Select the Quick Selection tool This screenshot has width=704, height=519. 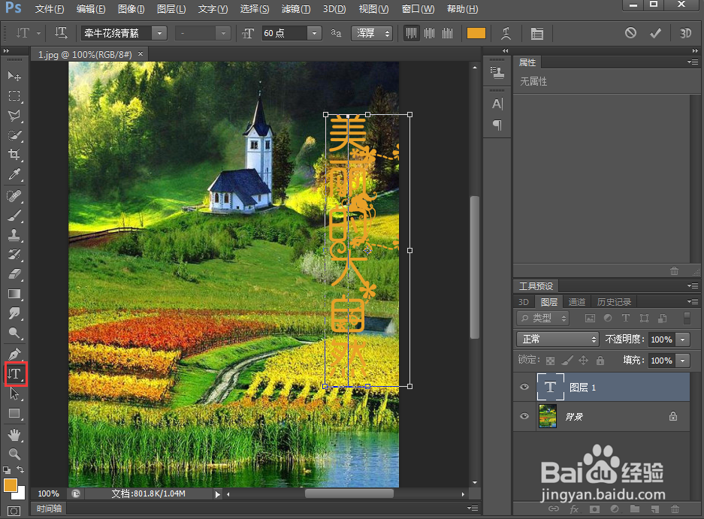click(x=14, y=135)
